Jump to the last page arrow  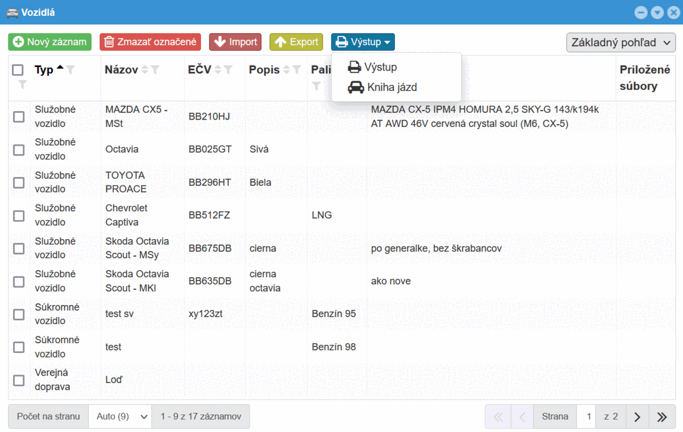(x=661, y=417)
